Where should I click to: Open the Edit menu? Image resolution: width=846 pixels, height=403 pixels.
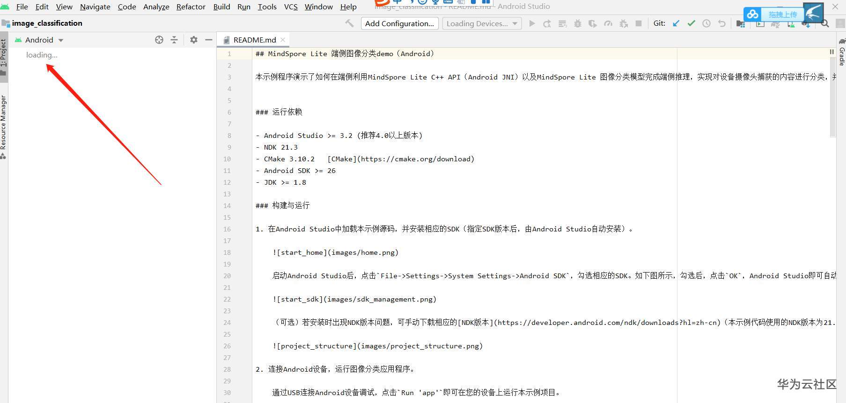click(x=42, y=7)
